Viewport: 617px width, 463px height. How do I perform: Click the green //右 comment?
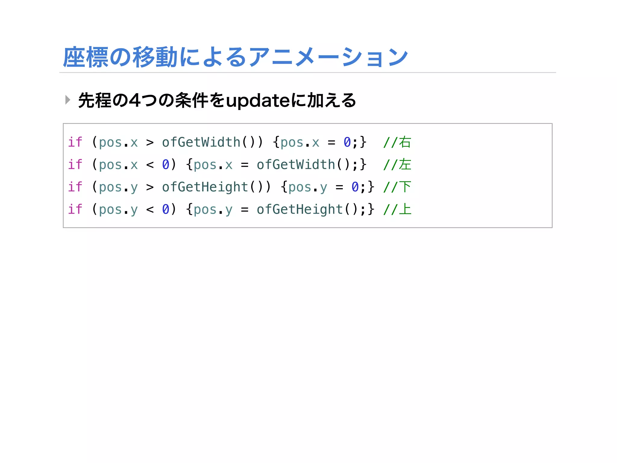coord(397,142)
